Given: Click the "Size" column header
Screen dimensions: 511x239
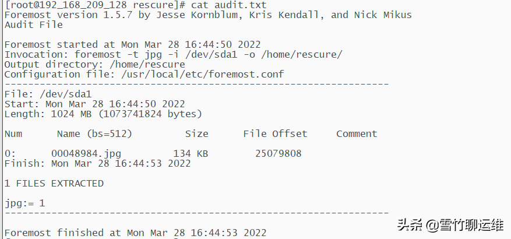Looking at the screenshot, I should click(x=196, y=133).
